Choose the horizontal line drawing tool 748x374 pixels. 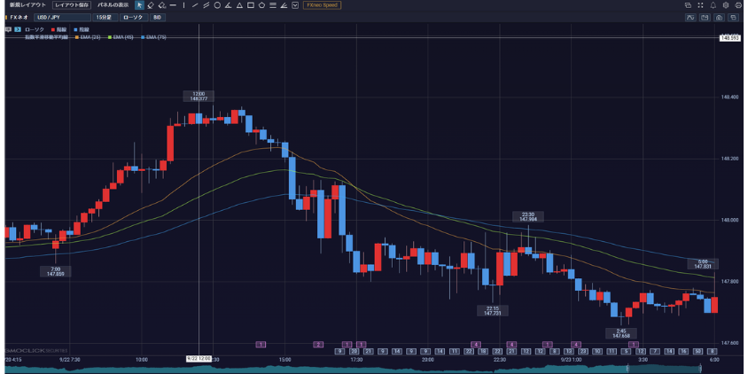tap(173, 5)
